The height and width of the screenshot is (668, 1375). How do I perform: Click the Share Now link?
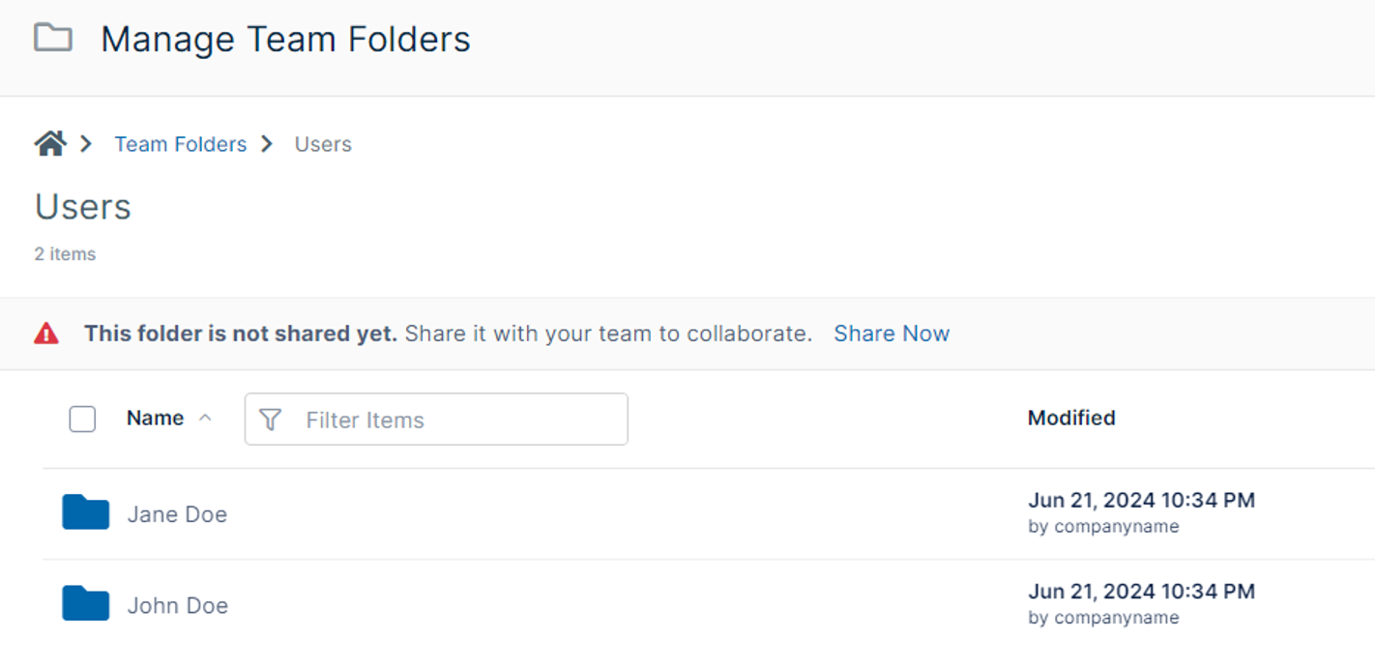(x=892, y=334)
